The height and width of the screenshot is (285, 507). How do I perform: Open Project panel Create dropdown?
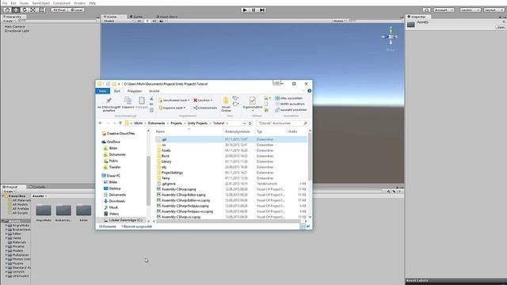9,192
